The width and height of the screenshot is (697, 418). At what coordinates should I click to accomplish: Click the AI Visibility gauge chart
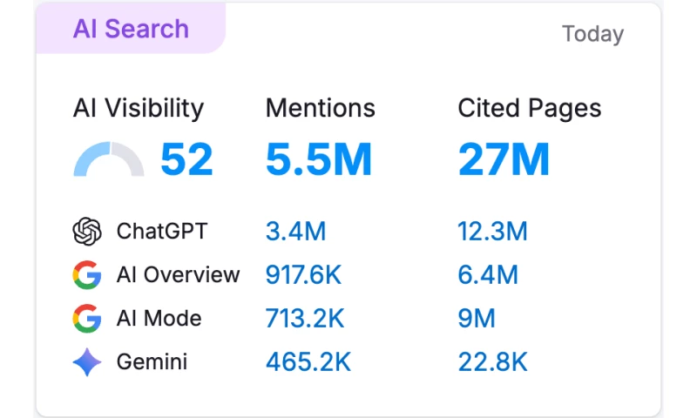tap(109, 161)
